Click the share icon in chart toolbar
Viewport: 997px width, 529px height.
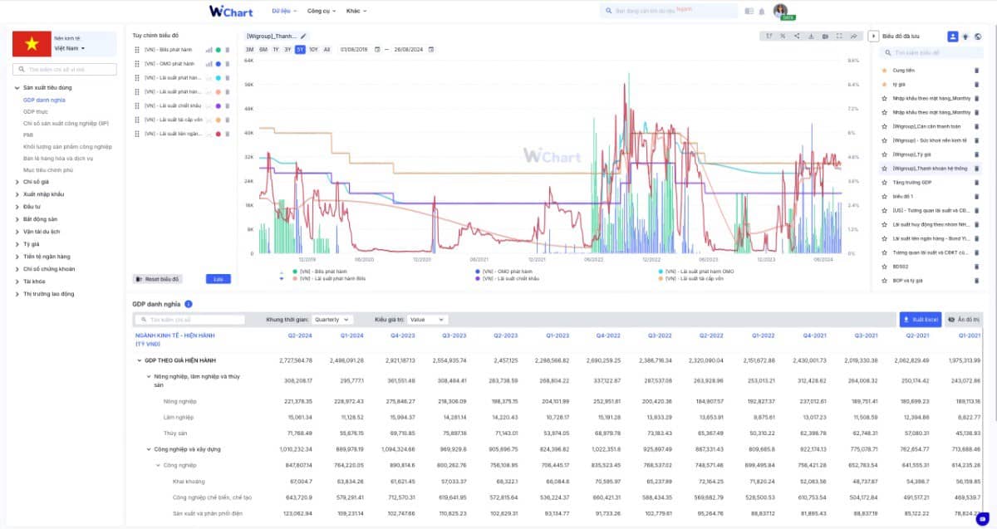tap(797, 36)
